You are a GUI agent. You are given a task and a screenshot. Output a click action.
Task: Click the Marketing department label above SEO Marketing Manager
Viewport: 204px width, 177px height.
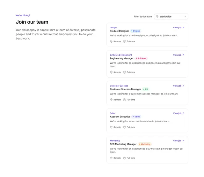(x=115, y=141)
